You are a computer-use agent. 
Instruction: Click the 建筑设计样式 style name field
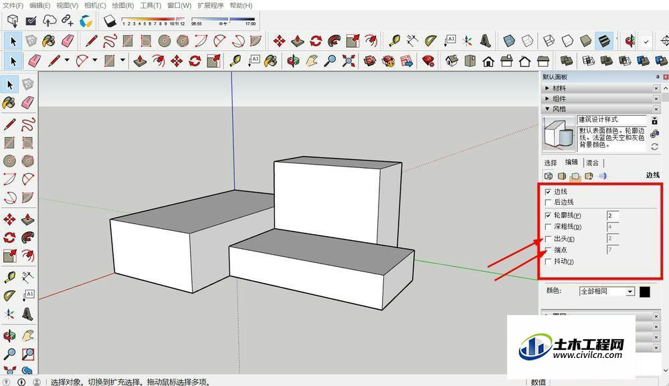[612, 120]
